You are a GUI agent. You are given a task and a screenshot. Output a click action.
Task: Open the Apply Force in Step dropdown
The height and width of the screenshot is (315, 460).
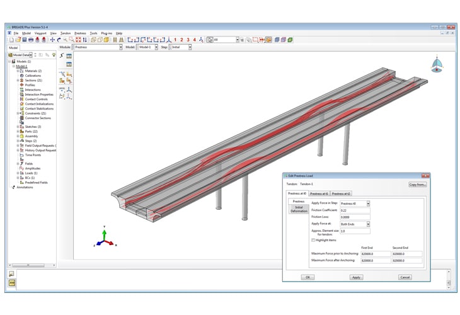[x=355, y=203]
